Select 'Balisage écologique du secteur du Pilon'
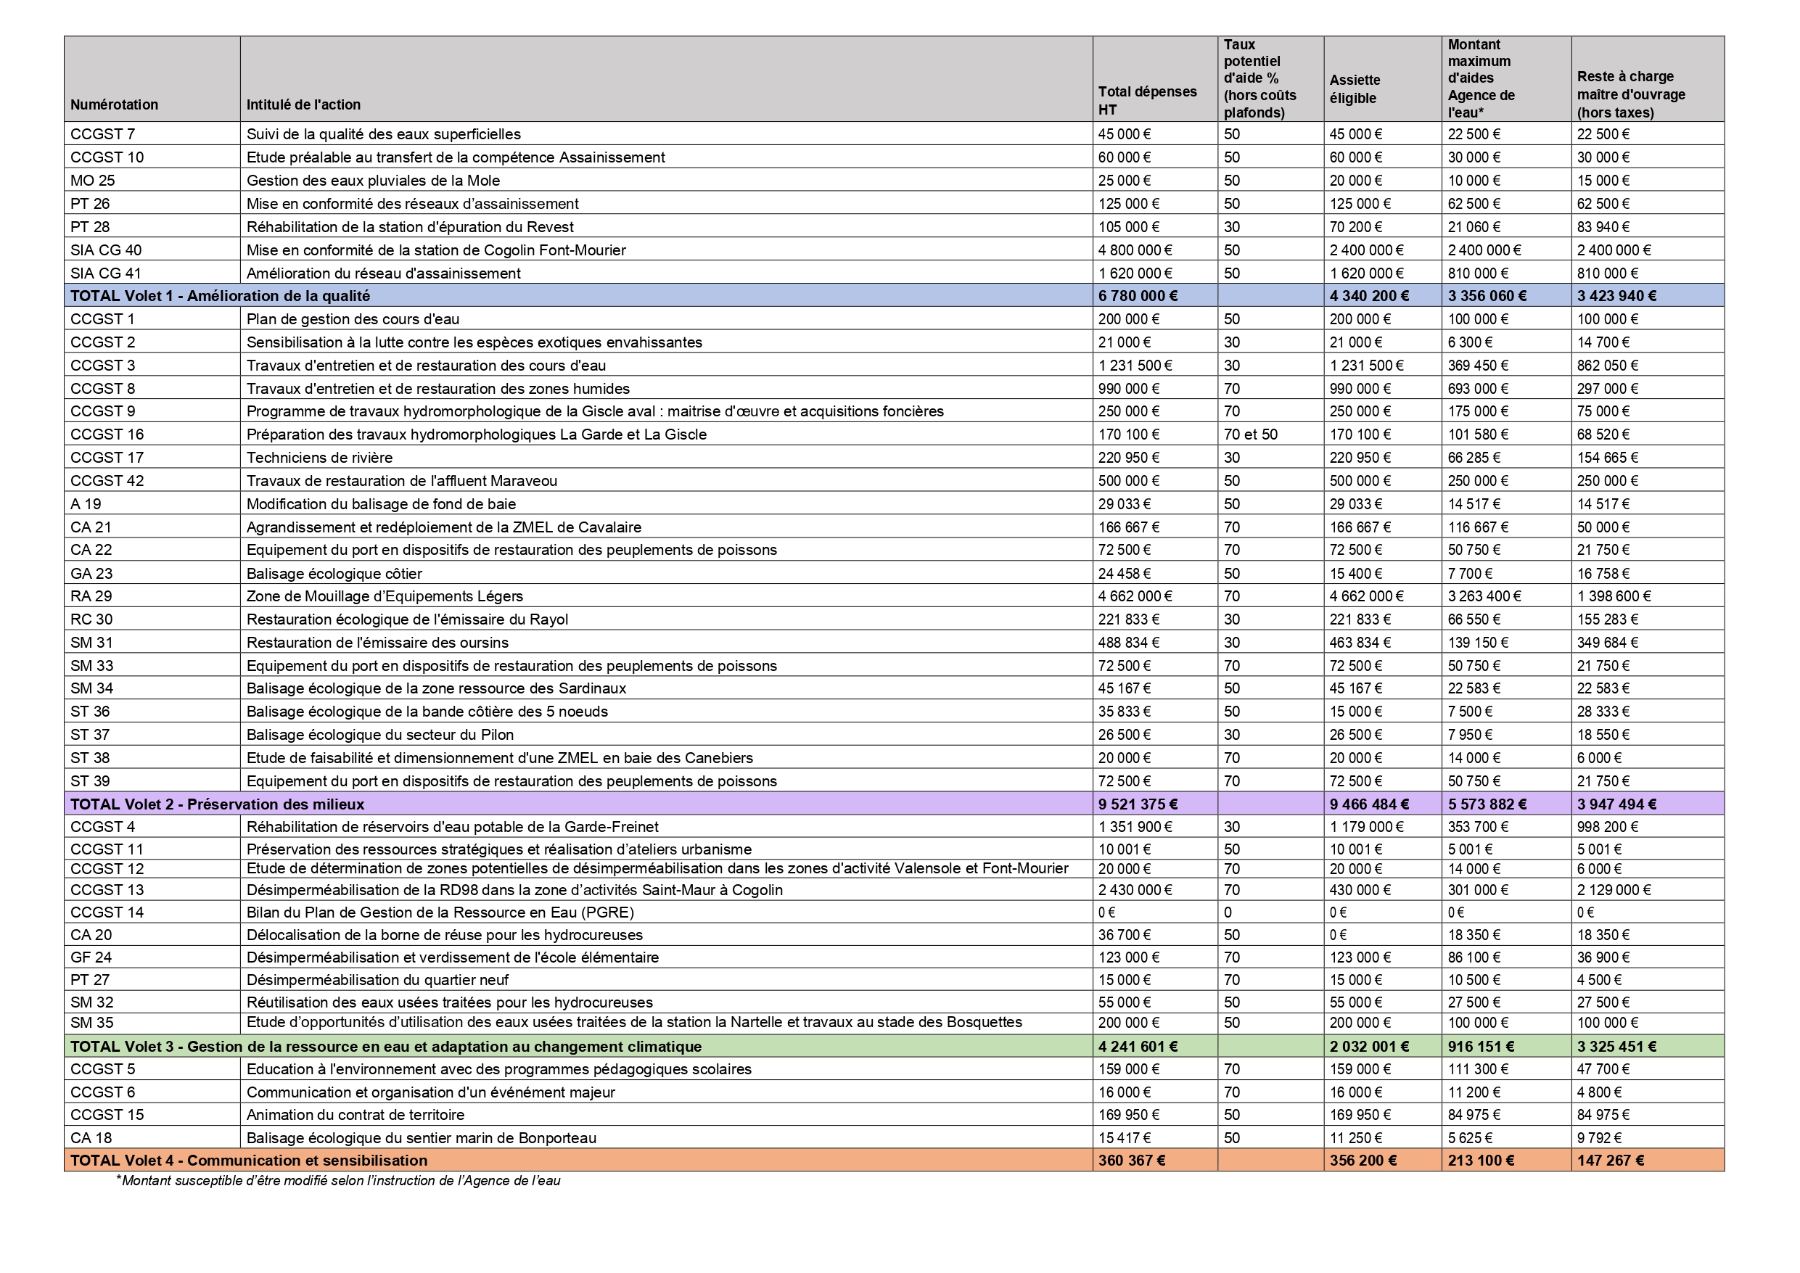This screenshot has width=1800, height=1273. point(380,735)
